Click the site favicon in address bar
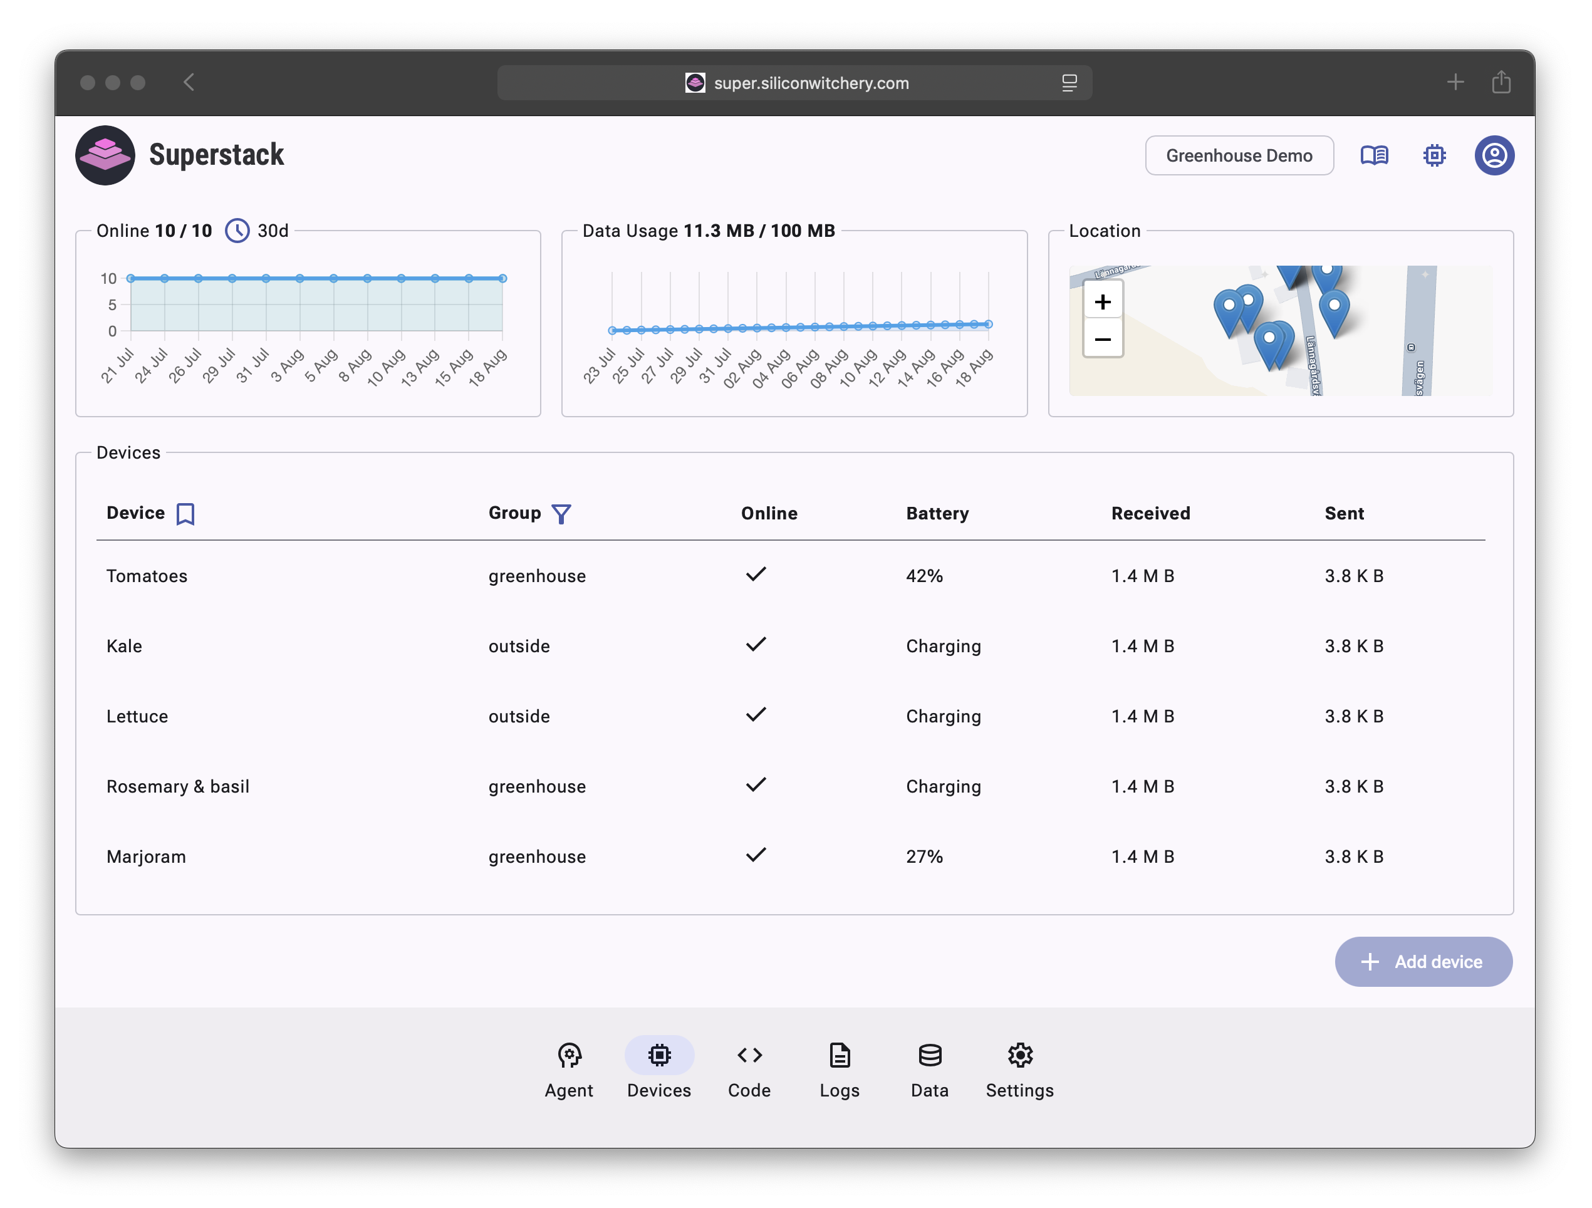Image resolution: width=1592 pixels, height=1208 pixels. 695,83
